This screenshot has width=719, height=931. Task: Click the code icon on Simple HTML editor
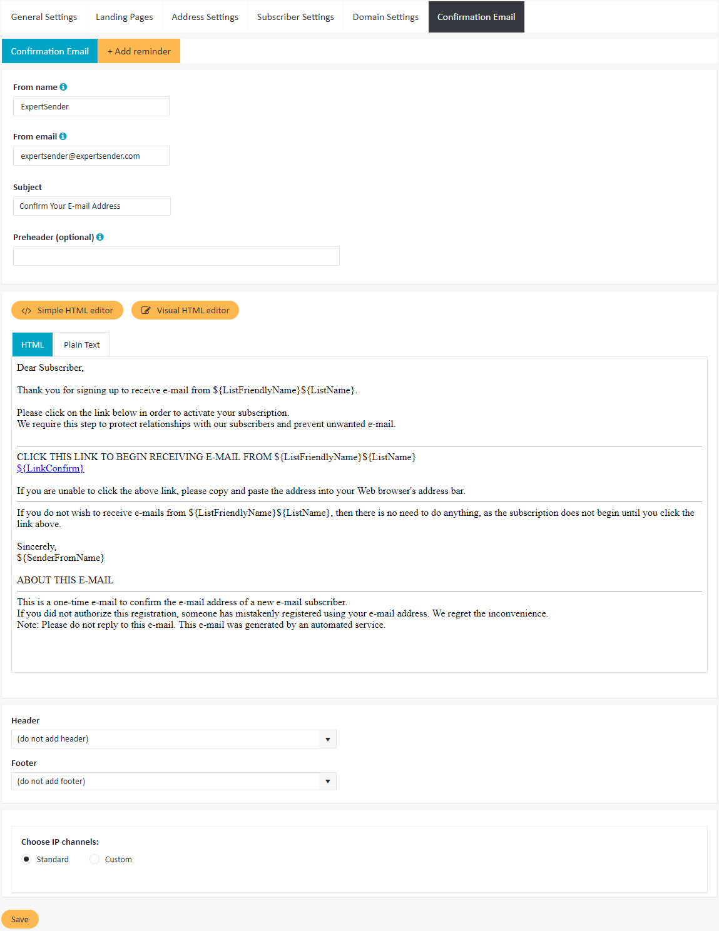click(x=26, y=311)
